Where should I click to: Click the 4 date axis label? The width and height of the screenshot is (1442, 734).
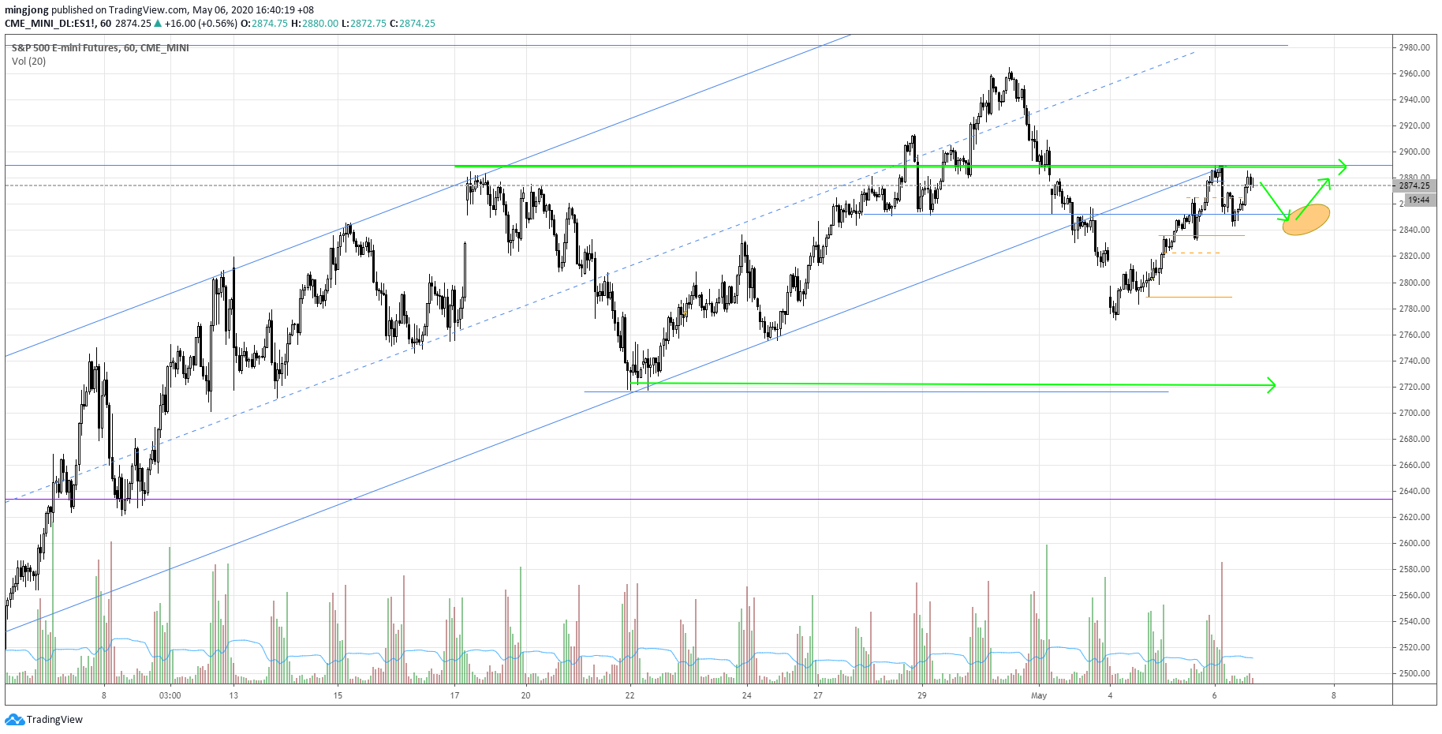pos(1110,695)
